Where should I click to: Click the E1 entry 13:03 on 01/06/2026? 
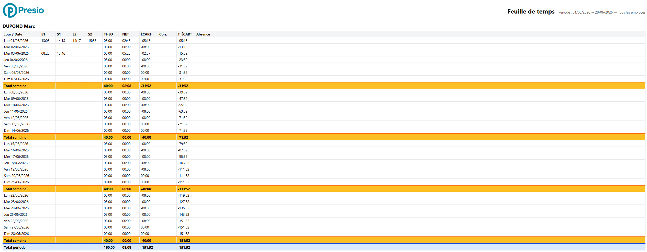click(x=45, y=41)
